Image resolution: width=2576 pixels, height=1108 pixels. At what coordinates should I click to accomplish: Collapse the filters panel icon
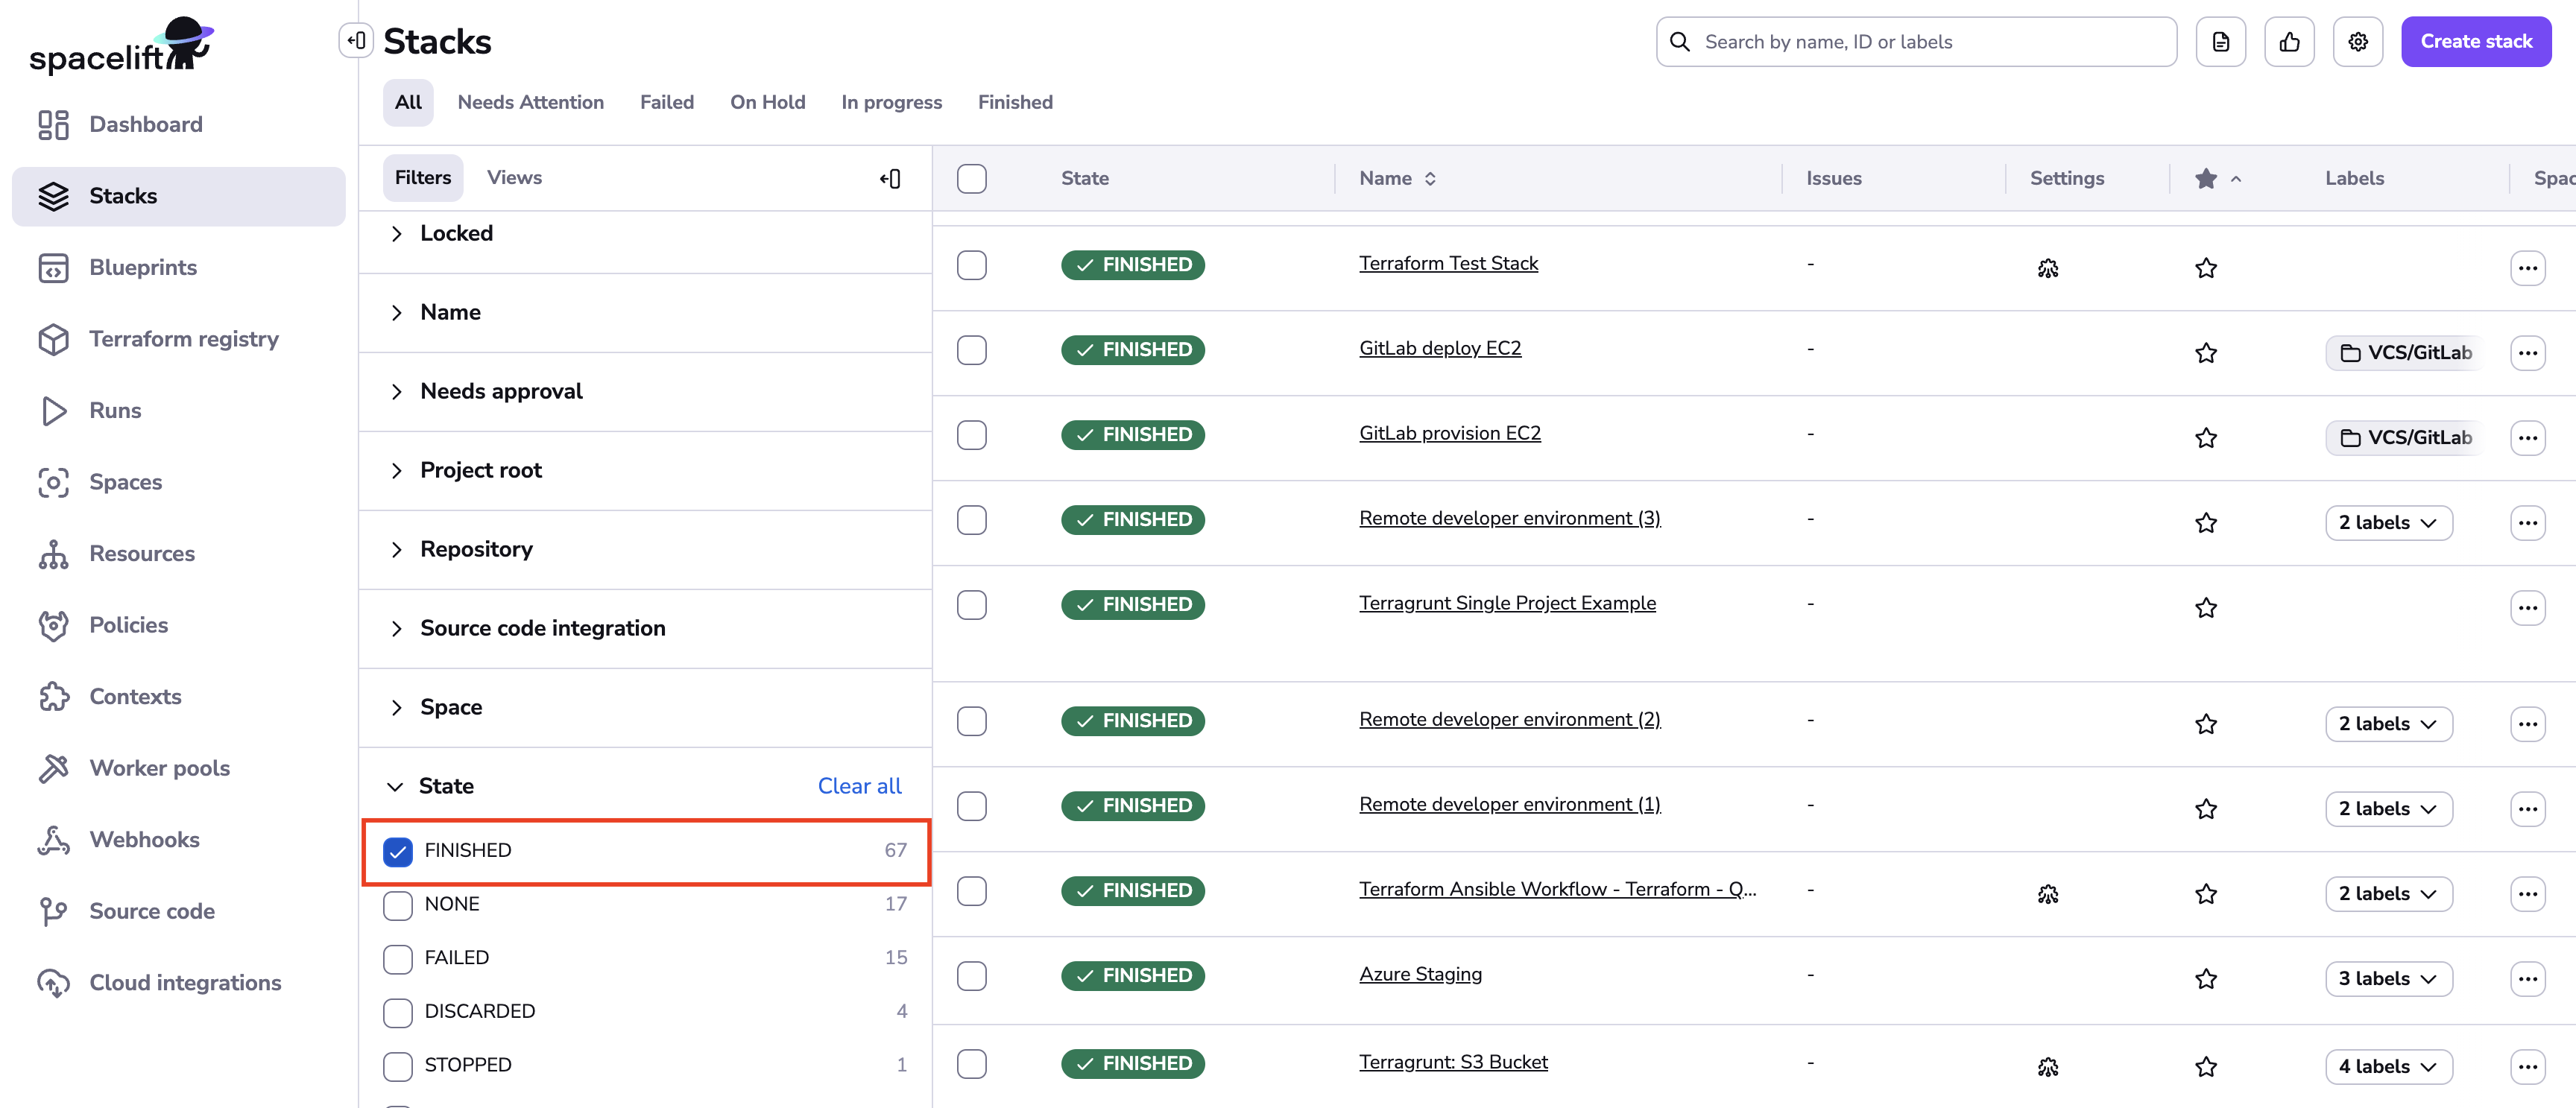point(890,178)
